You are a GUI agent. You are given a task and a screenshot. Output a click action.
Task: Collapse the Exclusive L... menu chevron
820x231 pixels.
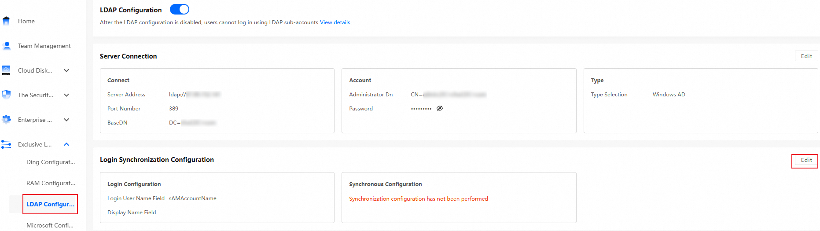coord(66,144)
